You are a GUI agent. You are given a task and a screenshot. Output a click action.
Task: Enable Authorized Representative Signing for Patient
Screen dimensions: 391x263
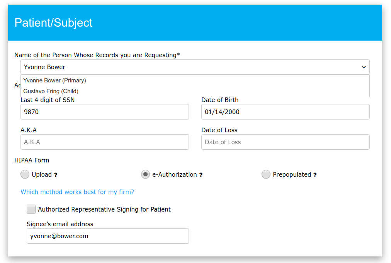click(x=31, y=209)
